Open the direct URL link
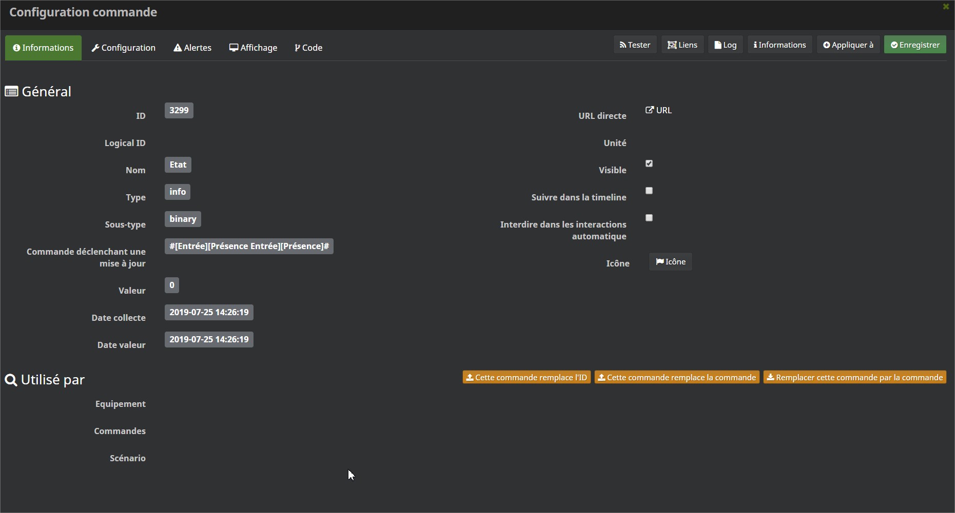This screenshot has width=955, height=513. click(x=658, y=110)
